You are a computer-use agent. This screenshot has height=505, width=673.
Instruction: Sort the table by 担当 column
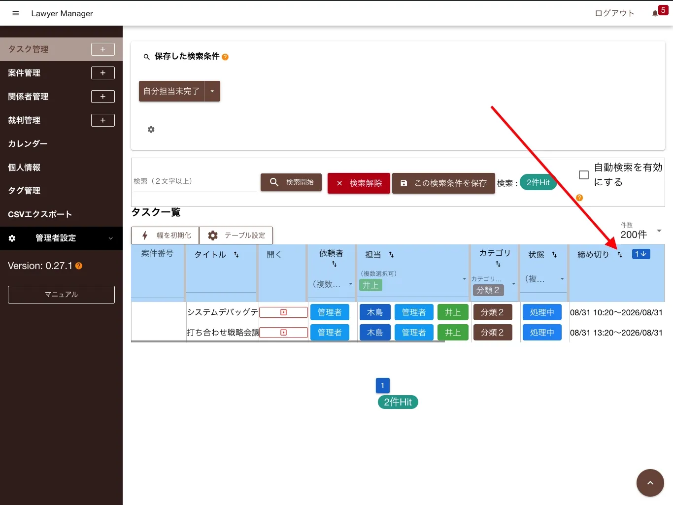tap(391, 255)
